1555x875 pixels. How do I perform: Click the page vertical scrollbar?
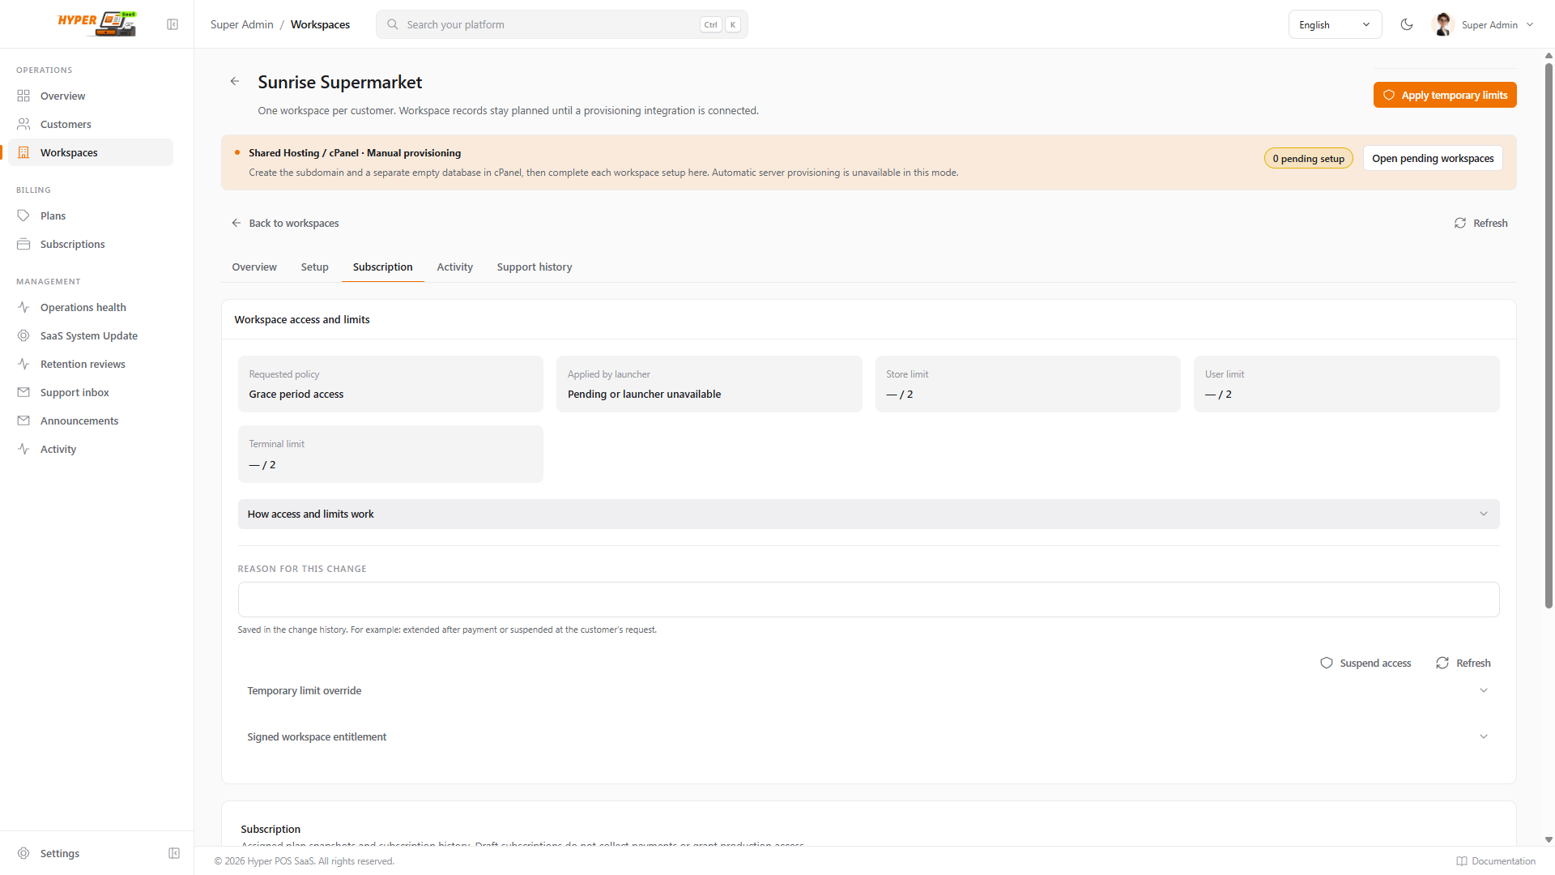pos(1549,336)
